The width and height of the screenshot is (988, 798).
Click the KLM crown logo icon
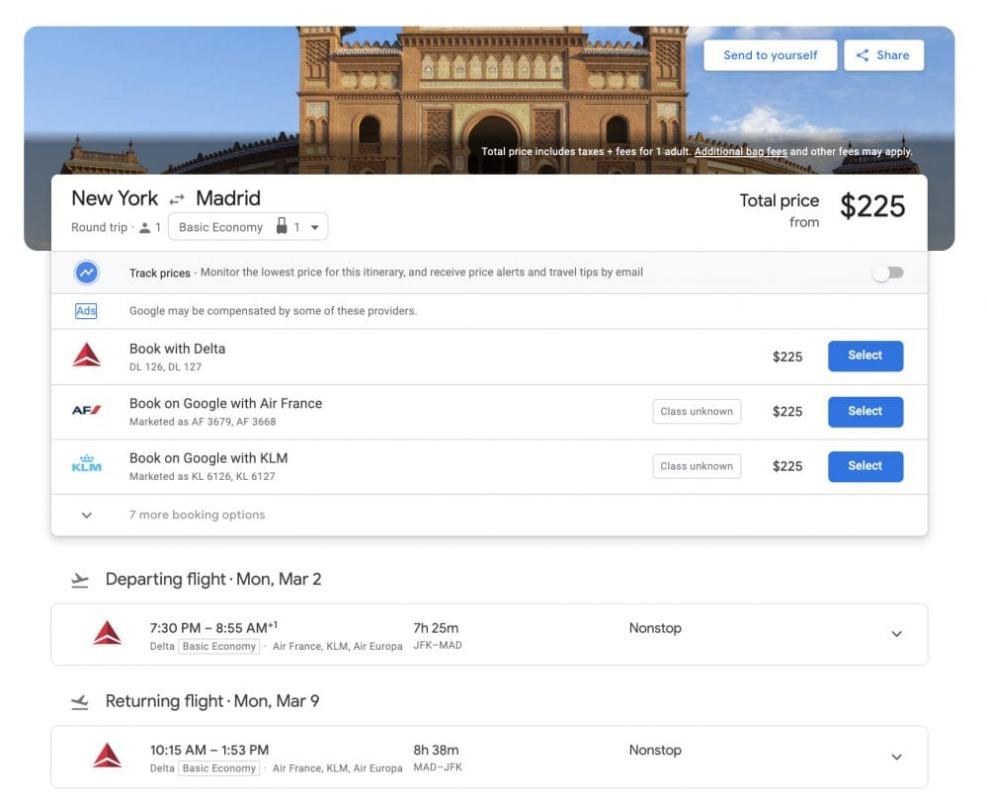87,465
